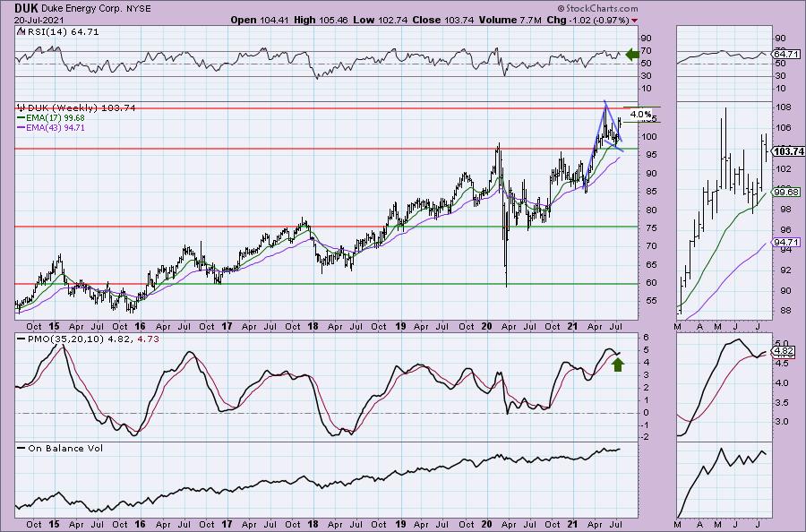806x532 pixels.
Task: Click the purple EMA(43) line swatch
Action: click(x=21, y=127)
